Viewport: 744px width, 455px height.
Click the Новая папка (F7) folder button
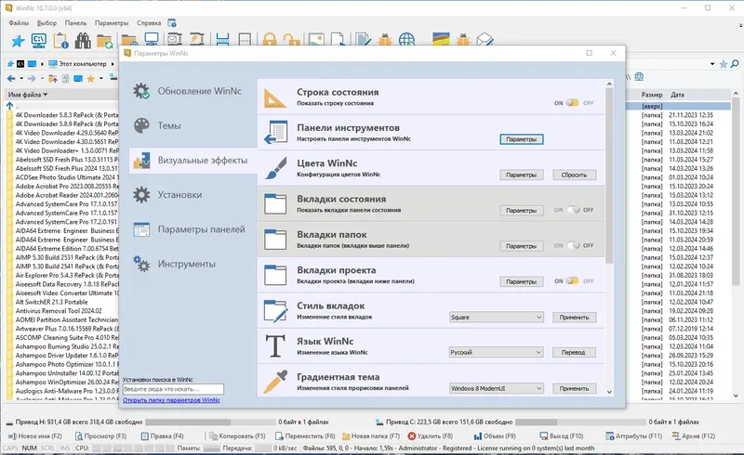pos(370,435)
